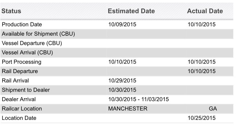
Task: Click the Actual Date column header
Action: (205, 11)
